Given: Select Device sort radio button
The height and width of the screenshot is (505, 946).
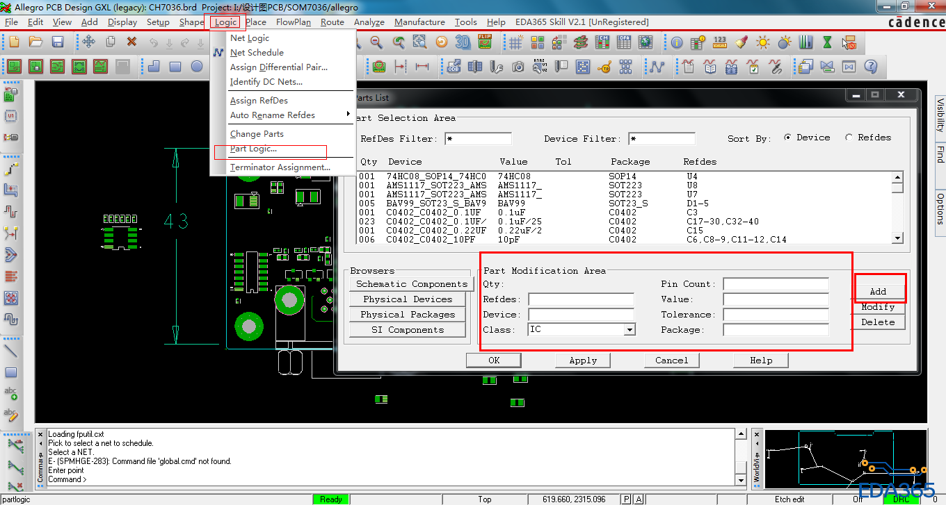Looking at the screenshot, I should click(787, 138).
